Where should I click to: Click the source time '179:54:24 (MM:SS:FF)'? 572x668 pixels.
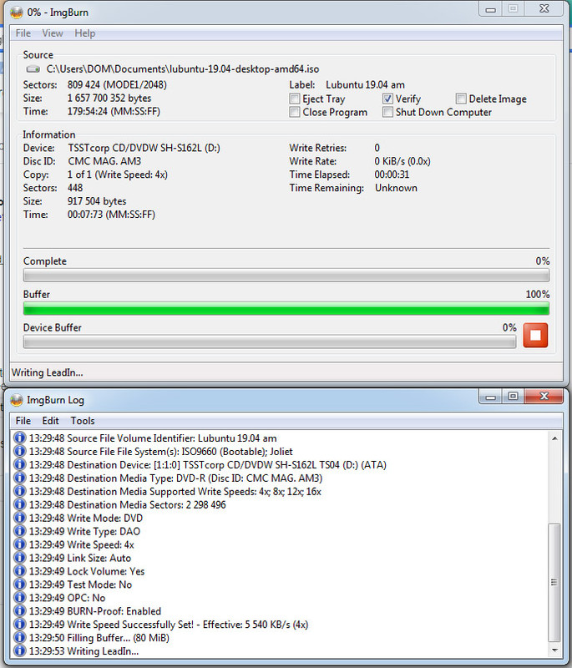pyautogui.click(x=114, y=111)
